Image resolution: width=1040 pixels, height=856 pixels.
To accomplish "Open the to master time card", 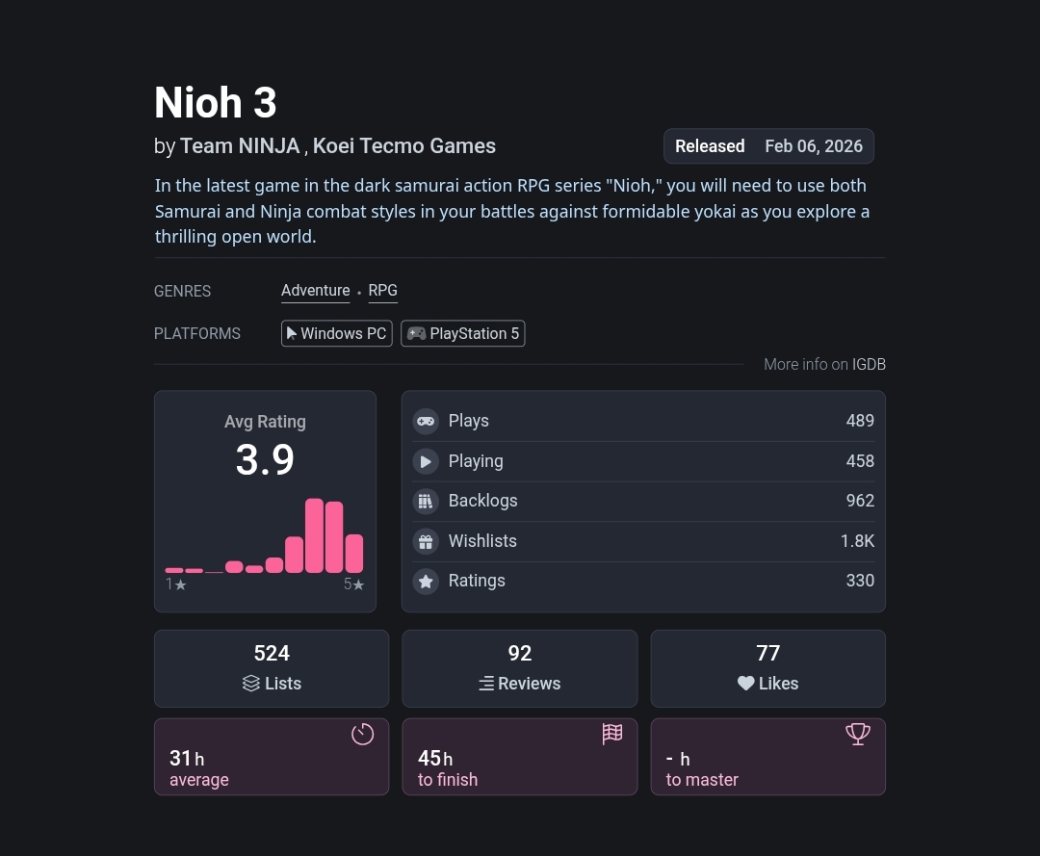I will [x=768, y=757].
